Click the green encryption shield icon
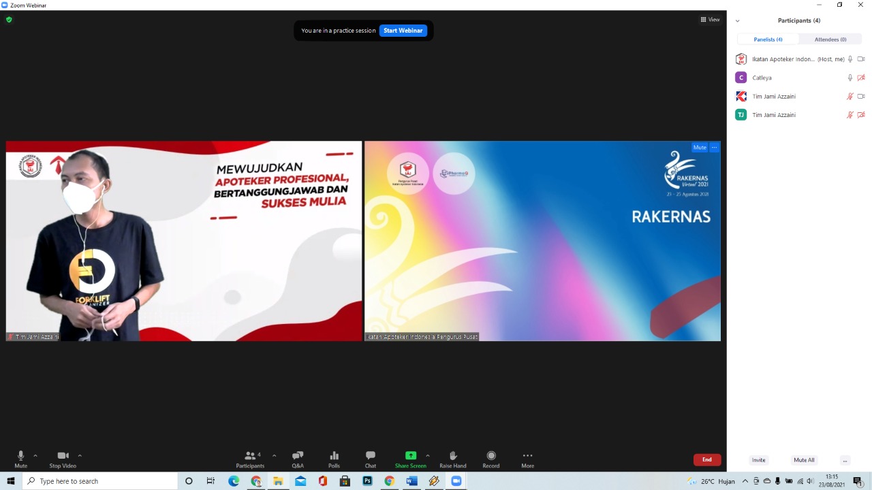The height and width of the screenshot is (490, 872). pos(9,20)
